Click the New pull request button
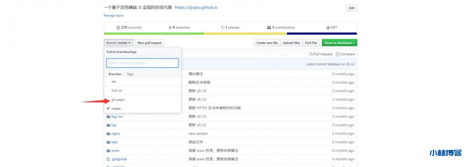Screen dimensions: 473x167 coord(150,43)
